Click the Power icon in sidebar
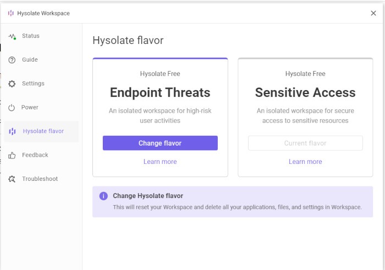Viewport: 385px width, 270px height. pyautogui.click(x=12, y=108)
